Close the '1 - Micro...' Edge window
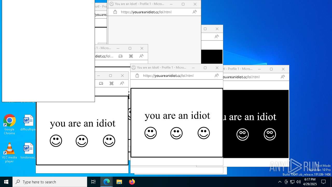The width and height of the screenshot is (332, 187). [142, 48]
